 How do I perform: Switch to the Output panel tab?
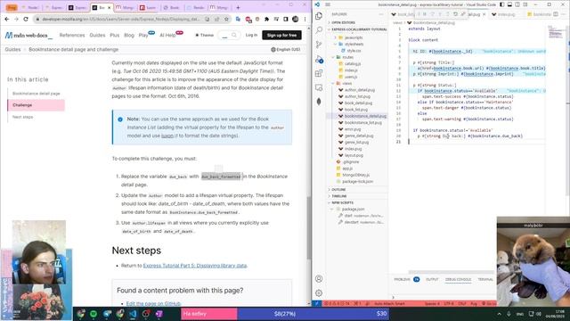pyautogui.click(x=432, y=279)
